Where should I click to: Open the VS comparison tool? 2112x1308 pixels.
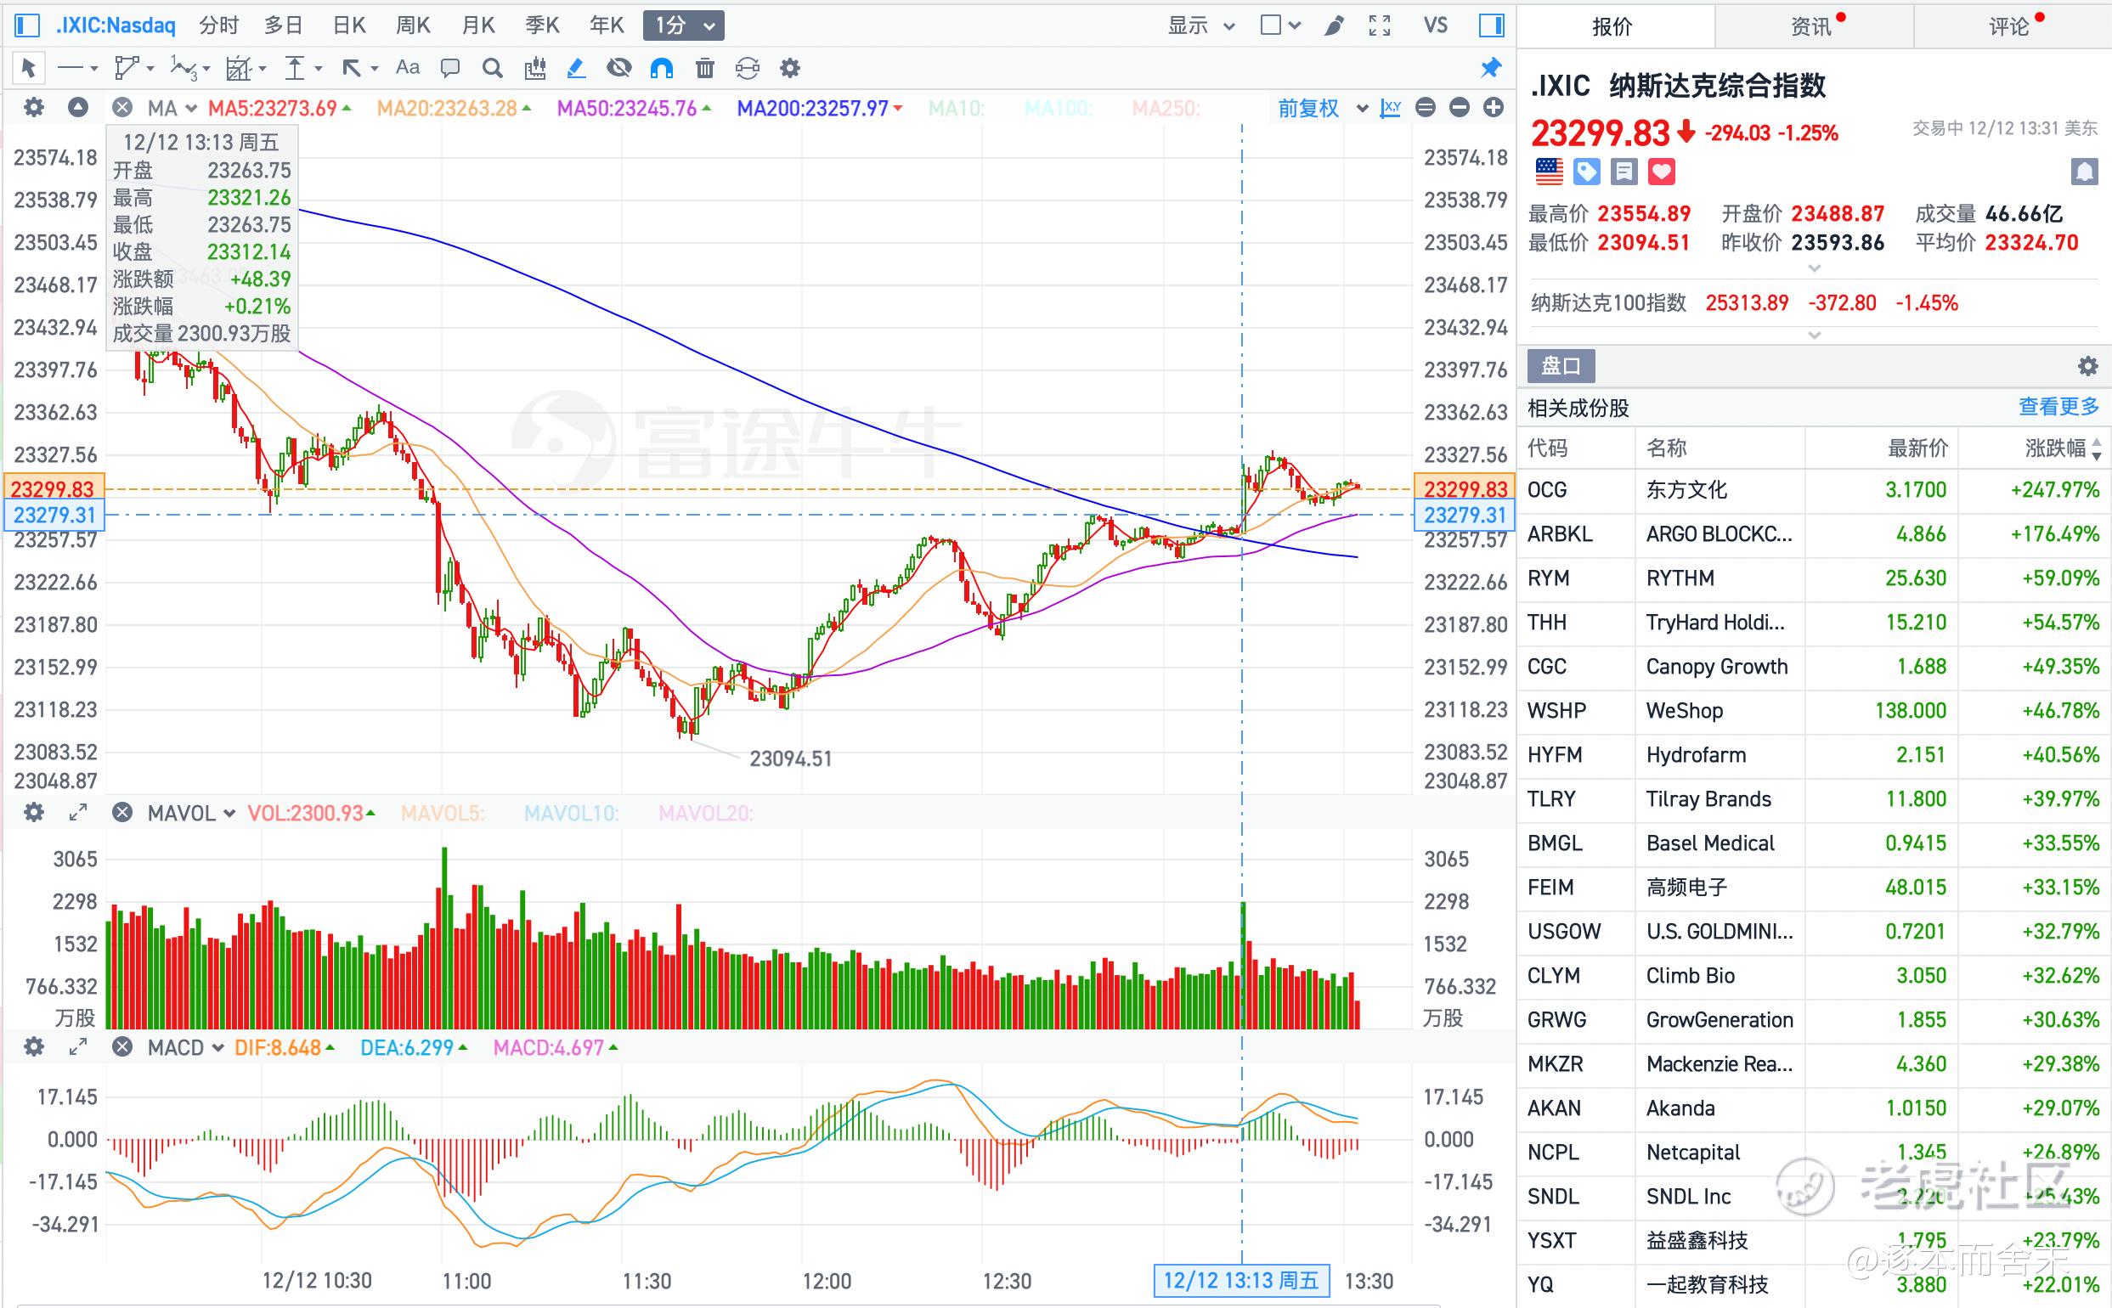(1436, 25)
